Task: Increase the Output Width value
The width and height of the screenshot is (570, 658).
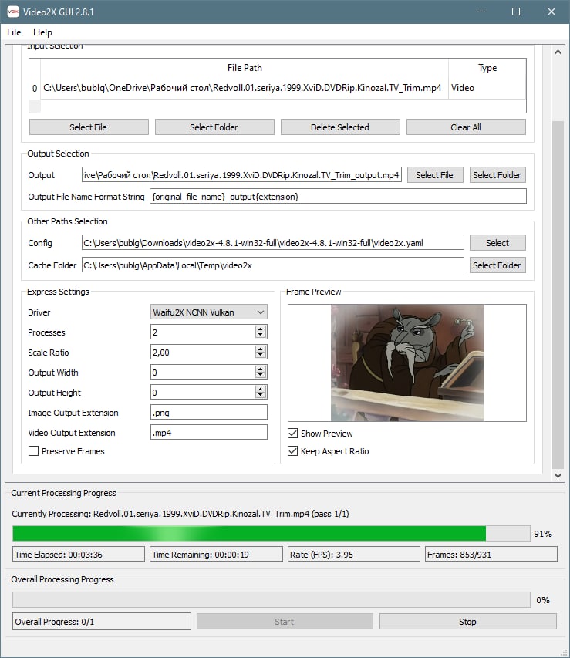Action: point(261,369)
